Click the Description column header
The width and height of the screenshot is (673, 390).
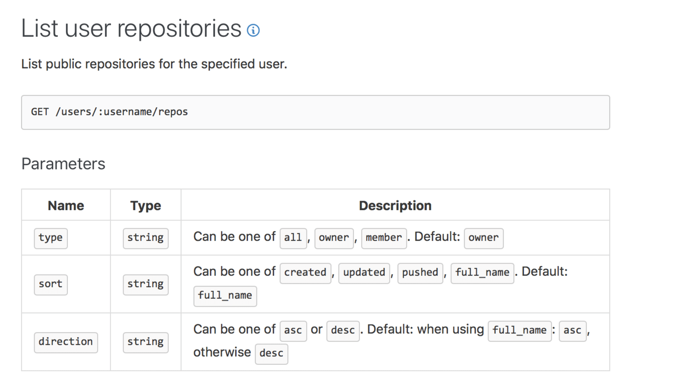[x=395, y=205]
